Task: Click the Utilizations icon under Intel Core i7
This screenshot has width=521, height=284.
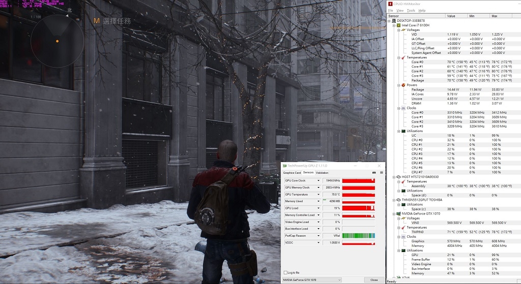Action: [x=403, y=131]
